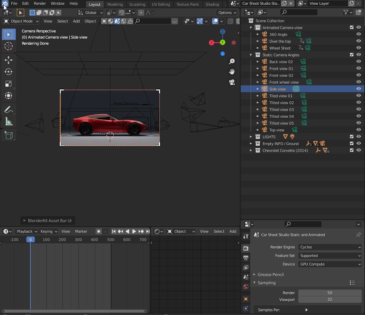365x315 pixels.
Task: Open the Output properties tab
Action: coord(246,258)
